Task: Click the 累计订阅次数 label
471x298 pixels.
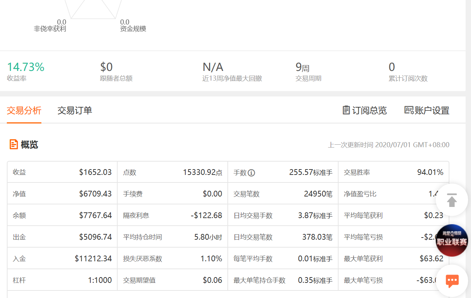Action: click(x=408, y=78)
